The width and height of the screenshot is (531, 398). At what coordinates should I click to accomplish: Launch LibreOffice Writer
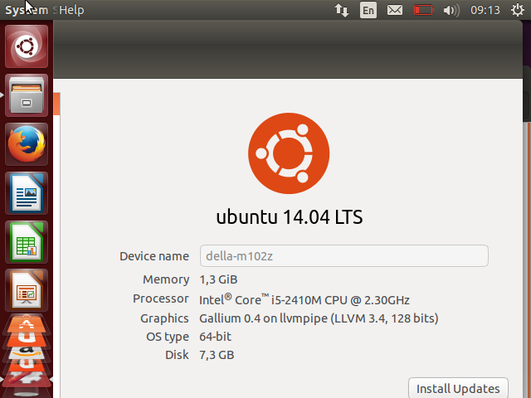click(x=27, y=193)
